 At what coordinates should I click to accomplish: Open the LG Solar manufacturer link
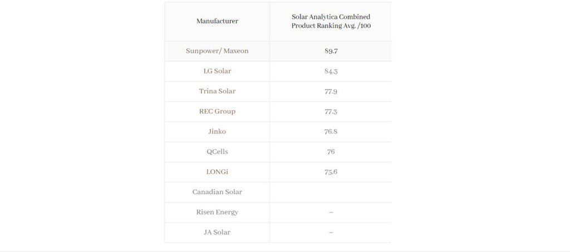(x=217, y=71)
